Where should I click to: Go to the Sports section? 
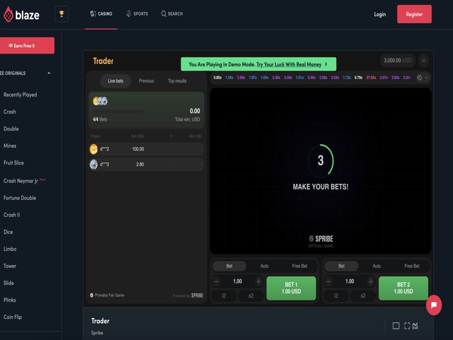click(137, 14)
